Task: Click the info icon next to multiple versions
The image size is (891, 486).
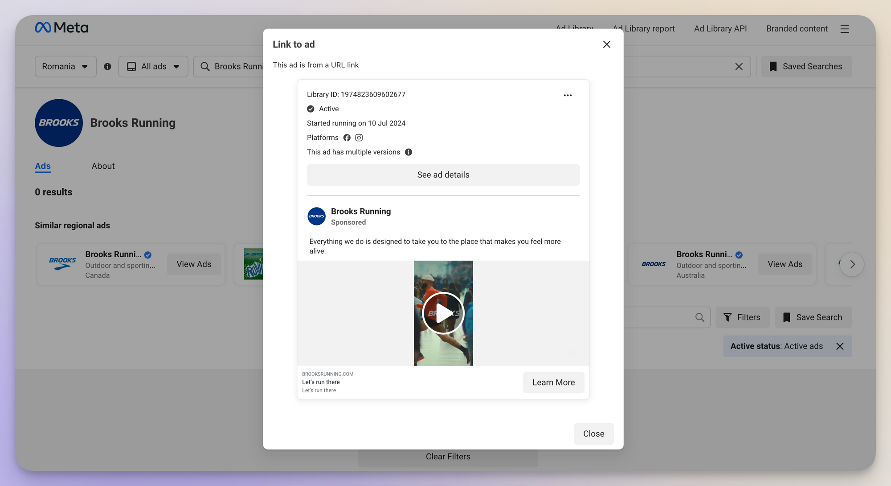Action: pos(408,152)
